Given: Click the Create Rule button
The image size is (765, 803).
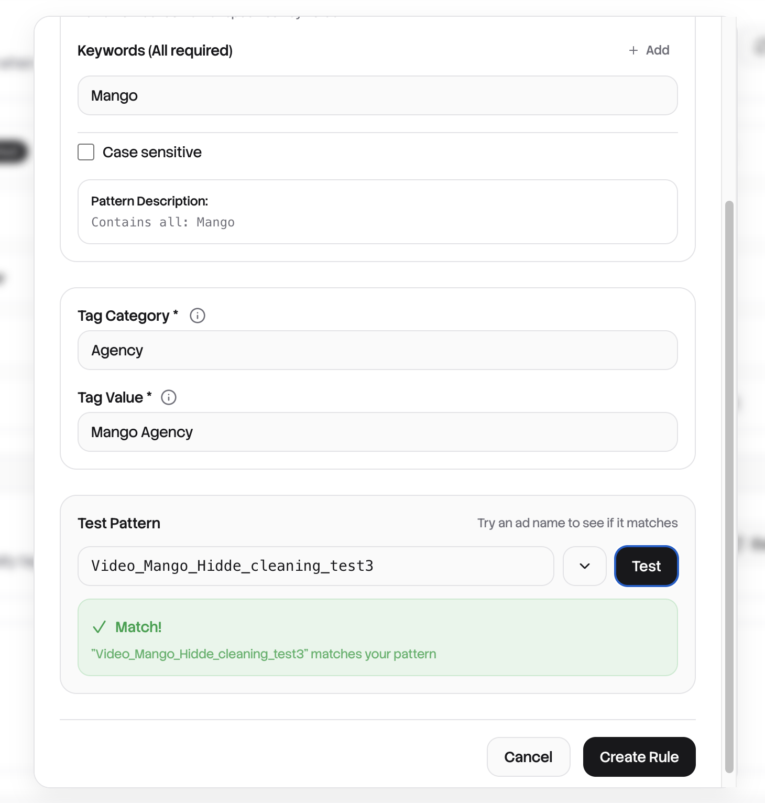Looking at the screenshot, I should [x=639, y=757].
